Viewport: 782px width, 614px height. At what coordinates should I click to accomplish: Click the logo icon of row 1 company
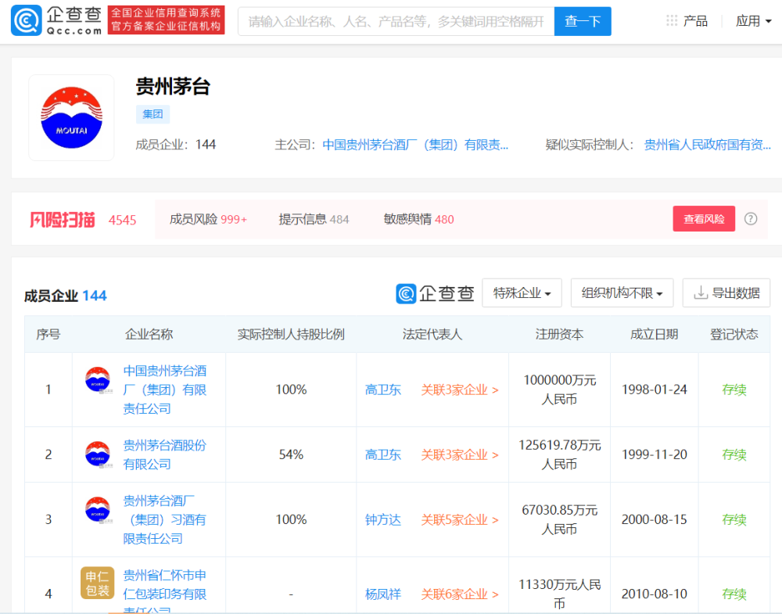[x=98, y=380]
